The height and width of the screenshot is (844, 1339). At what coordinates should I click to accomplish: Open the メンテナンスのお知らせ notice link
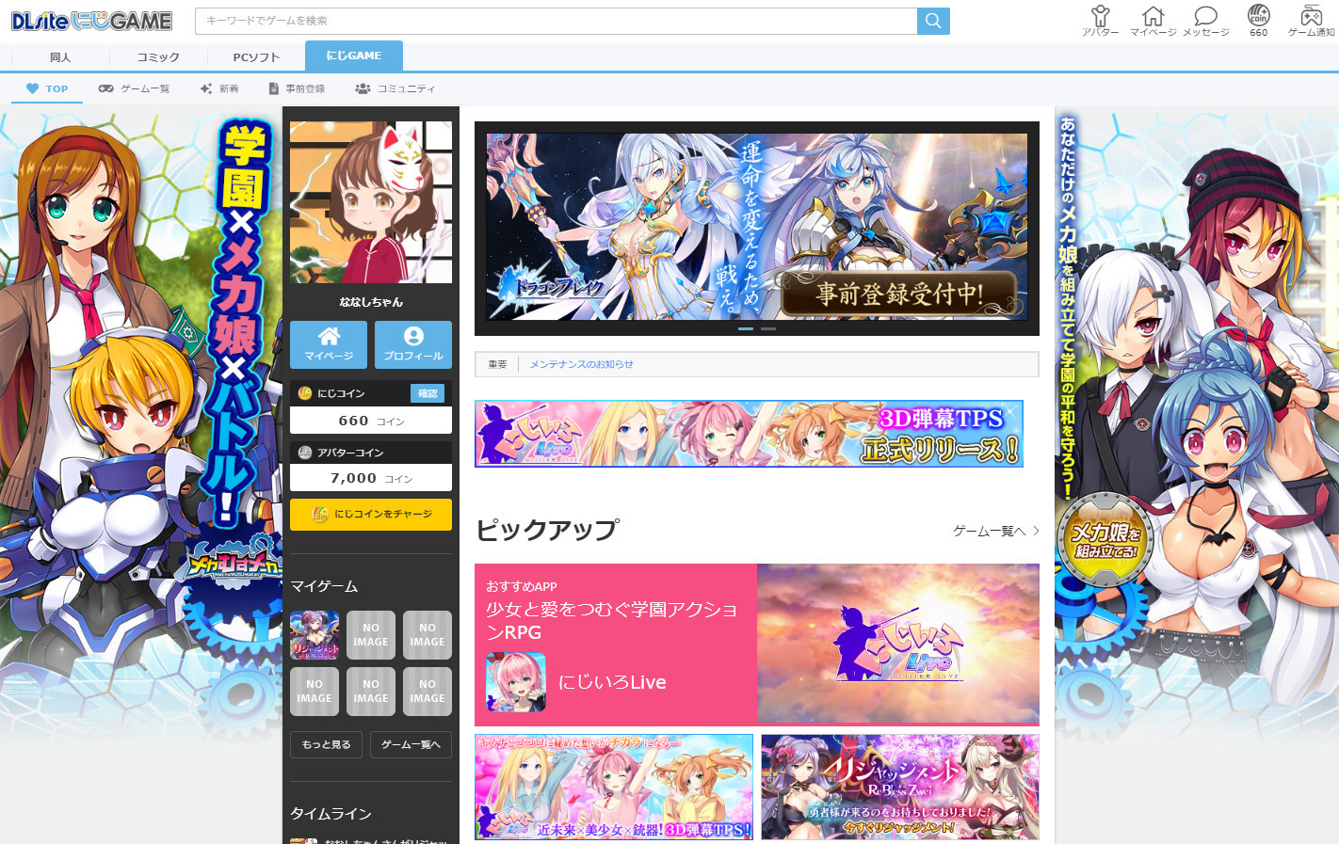tap(581, 364)
